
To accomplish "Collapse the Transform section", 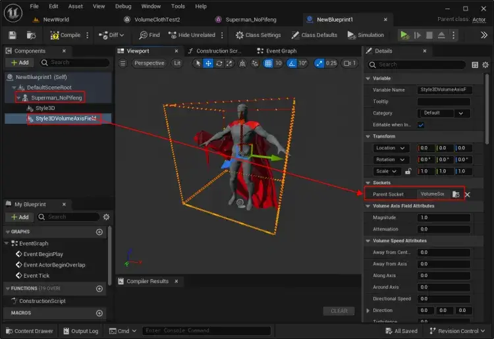I will point(368,136).
